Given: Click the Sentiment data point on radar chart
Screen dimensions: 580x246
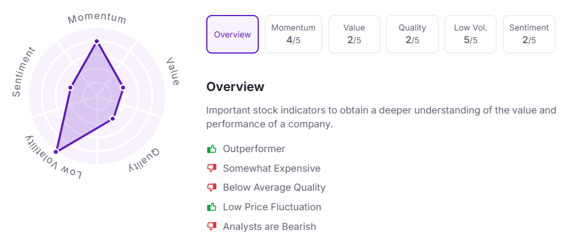Looking at the screenshot, I should (70, 88).
